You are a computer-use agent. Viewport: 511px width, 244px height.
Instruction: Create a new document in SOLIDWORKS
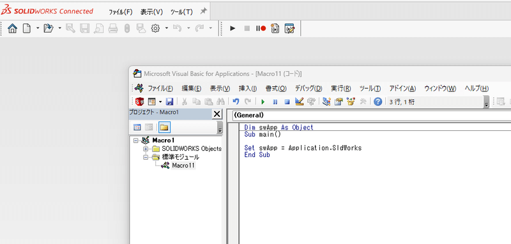point(26,28)
